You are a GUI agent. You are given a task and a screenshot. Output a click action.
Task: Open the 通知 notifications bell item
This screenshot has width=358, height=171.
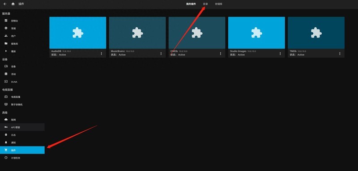pos(22,142)
